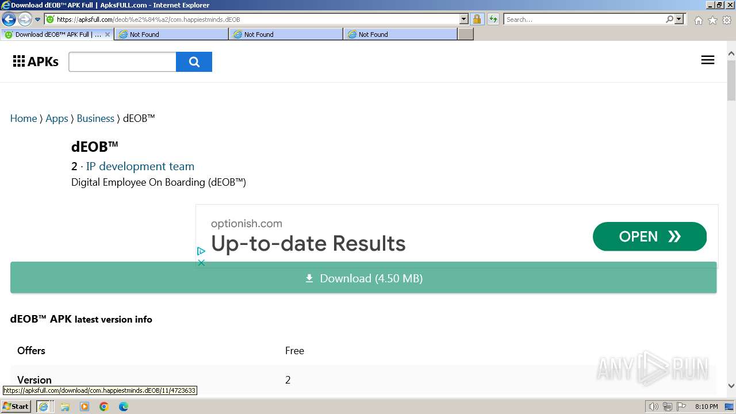The height and width of the screenshot is (414, 736).
Task: Open Internet Explorer from the taskbar
Action: click(x=43, y=407)
